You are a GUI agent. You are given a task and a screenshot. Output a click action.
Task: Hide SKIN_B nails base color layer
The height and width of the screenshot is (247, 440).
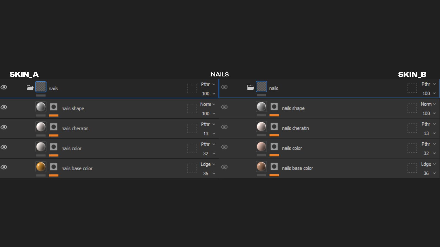pos(224,167)
